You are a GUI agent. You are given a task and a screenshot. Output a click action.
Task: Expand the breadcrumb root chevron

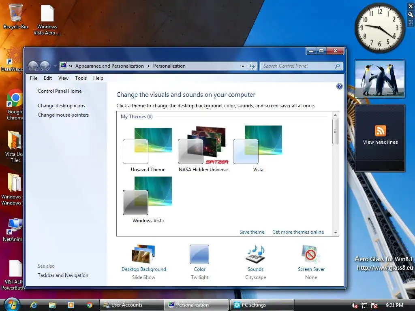71,66
